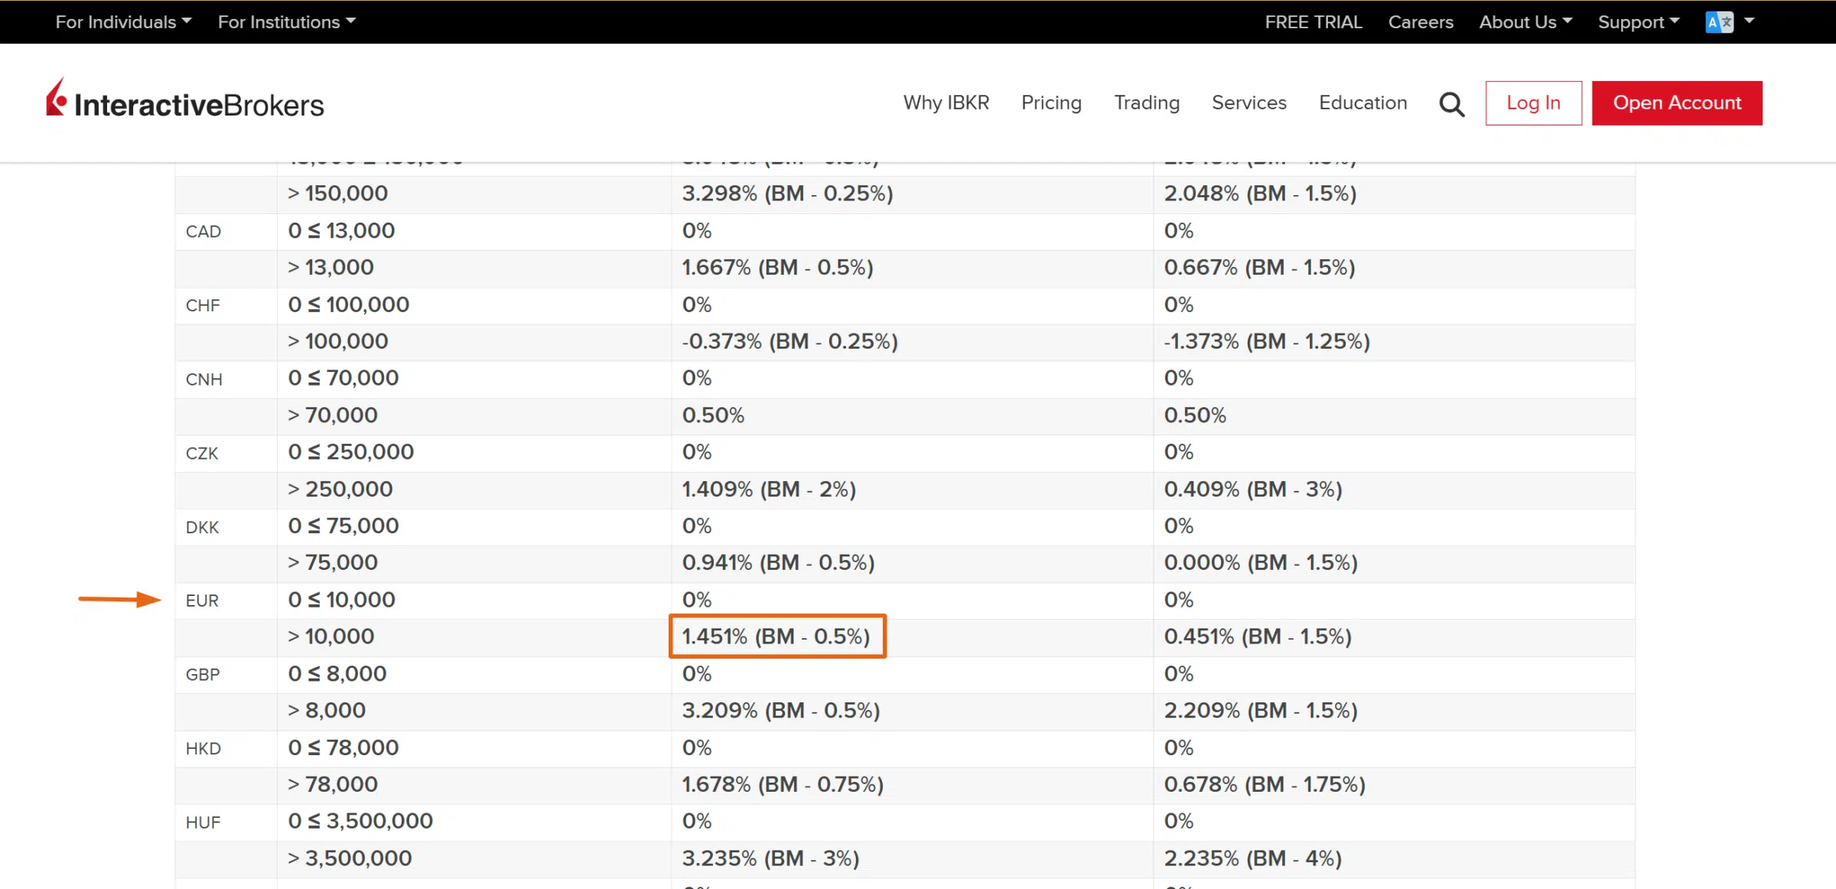Expand the For Individuals dropdown
The width and height of the screenshot is (1836, 889).
pyautogui.click(x=123, y=22)
